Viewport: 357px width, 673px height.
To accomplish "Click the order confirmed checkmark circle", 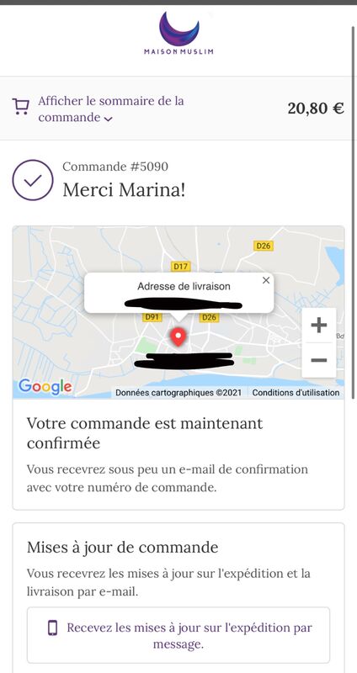I will pyautogui.click(x=33, y=180).
